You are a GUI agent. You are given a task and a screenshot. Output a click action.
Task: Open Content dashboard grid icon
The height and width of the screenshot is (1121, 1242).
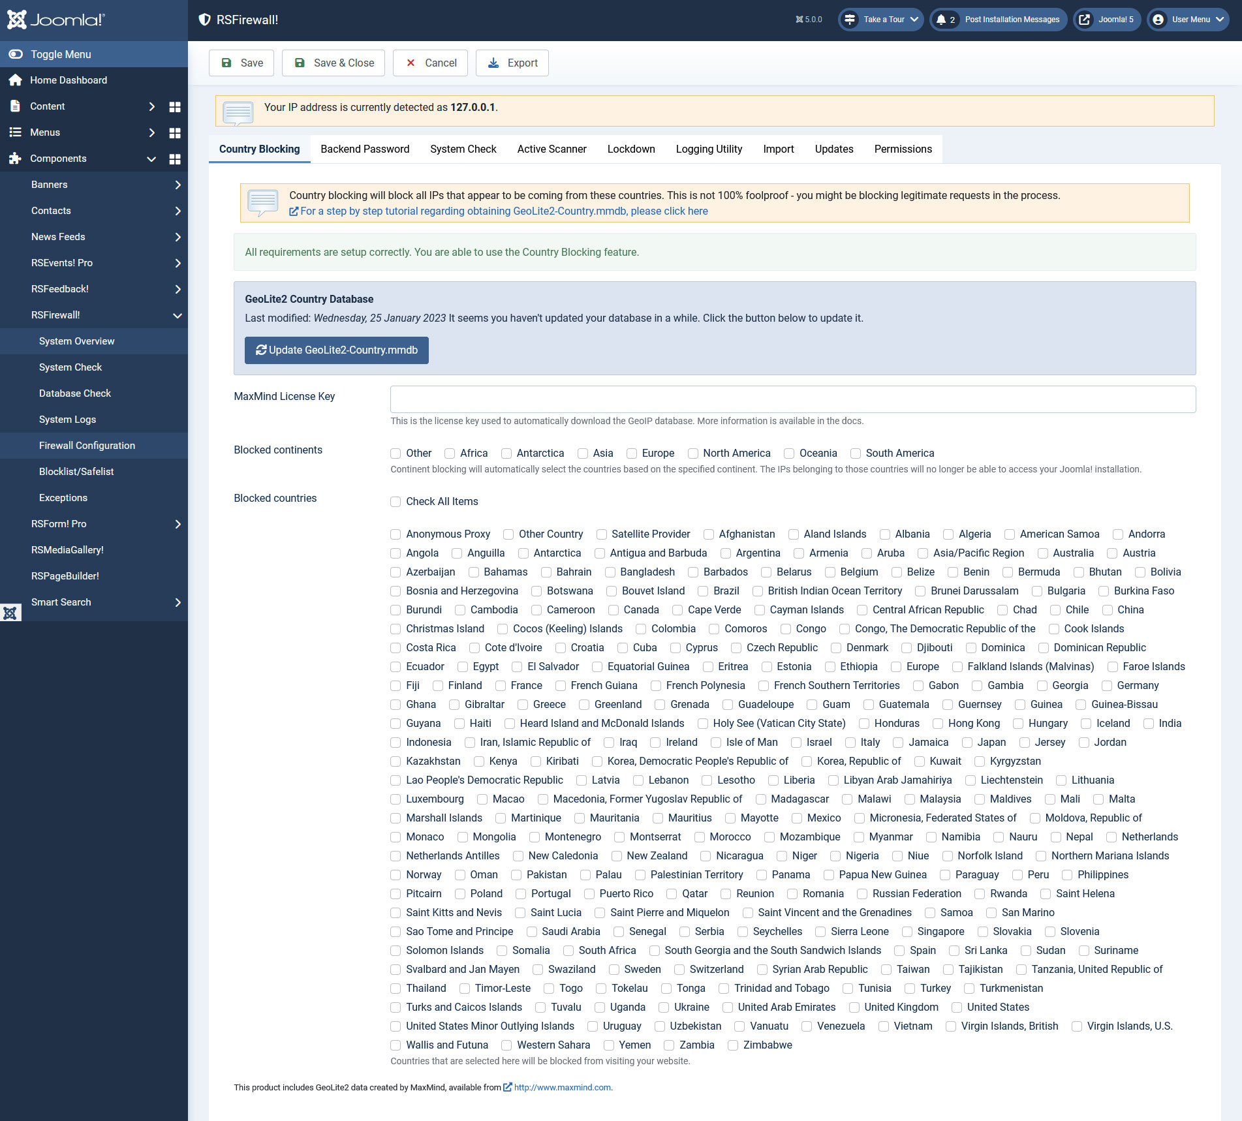(x=175, y=106)
